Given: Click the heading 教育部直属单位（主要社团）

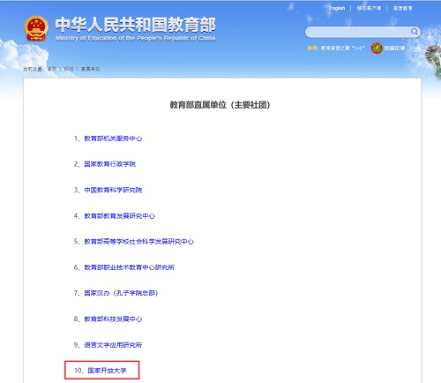Looking at the screenshot, I should coord(220,105).
